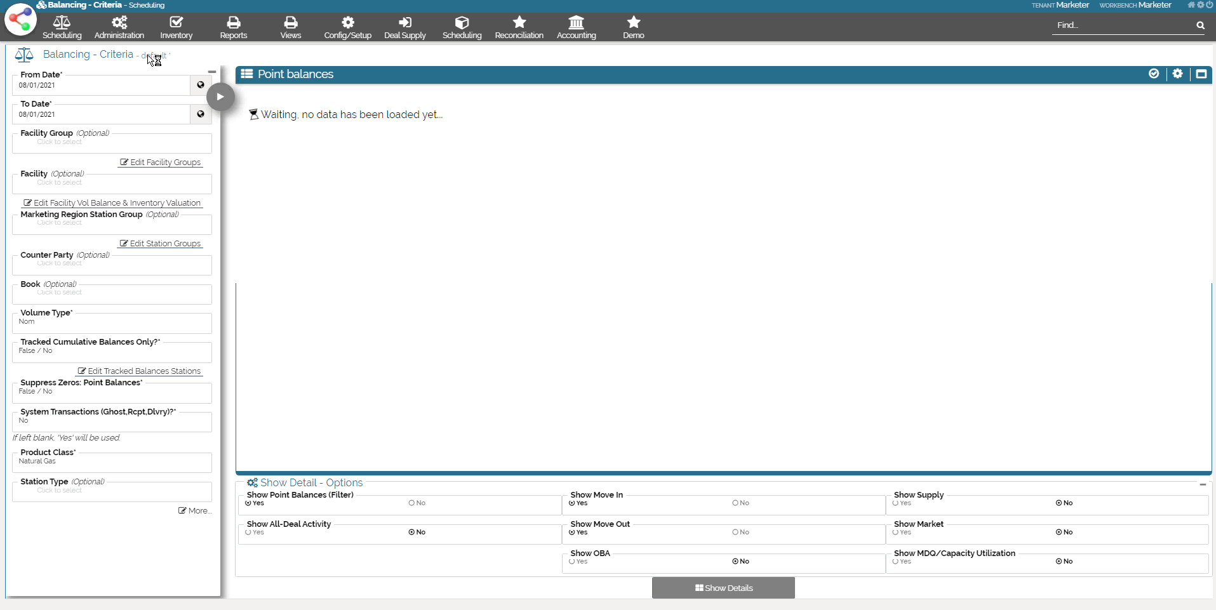Viewport: 1216px width, 610px height.
Task: Open the Accounting menu
Action: [576, 27]
